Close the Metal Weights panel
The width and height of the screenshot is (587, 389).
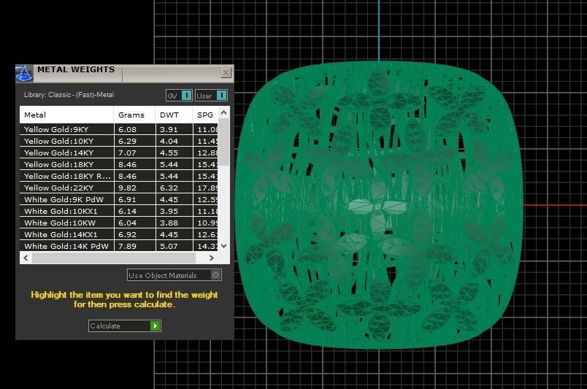click(226, 73)
